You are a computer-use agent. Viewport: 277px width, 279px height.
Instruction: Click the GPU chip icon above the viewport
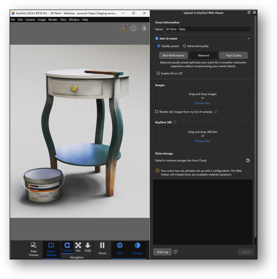click(133, 28)
